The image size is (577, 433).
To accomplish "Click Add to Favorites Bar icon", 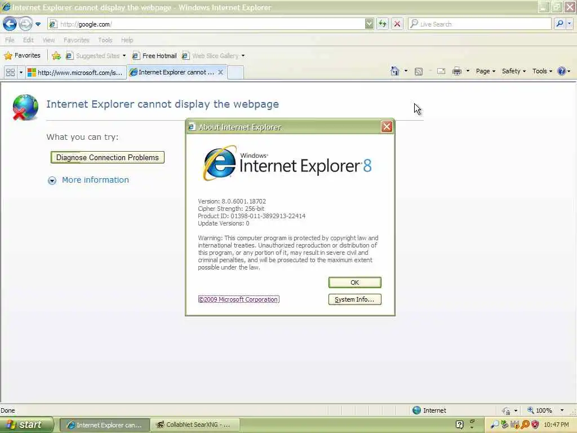I will (x=56, y=56).
